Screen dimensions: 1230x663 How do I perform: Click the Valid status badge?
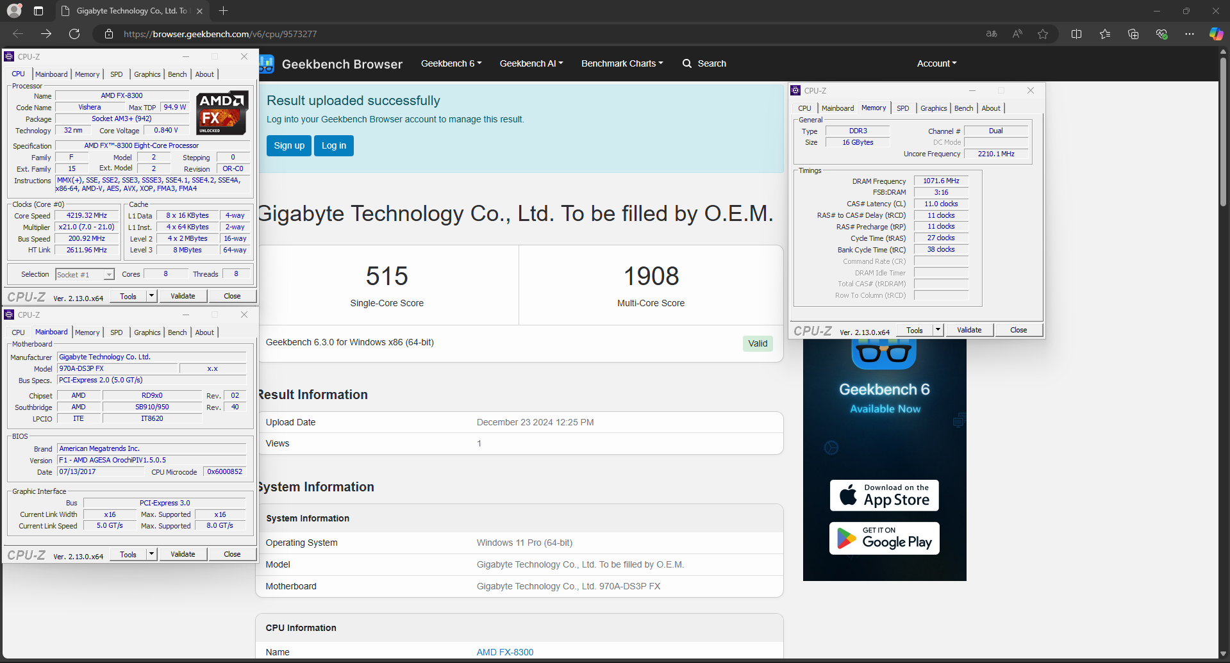(x=758, y=343)
